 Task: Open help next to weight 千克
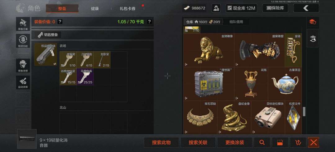[149, 22]
